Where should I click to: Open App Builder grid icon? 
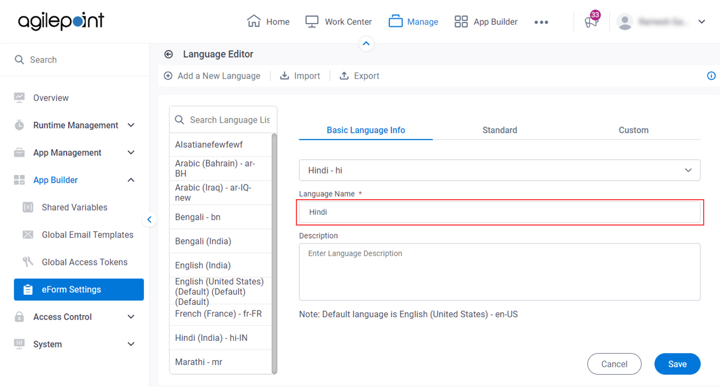click(461, 21)
